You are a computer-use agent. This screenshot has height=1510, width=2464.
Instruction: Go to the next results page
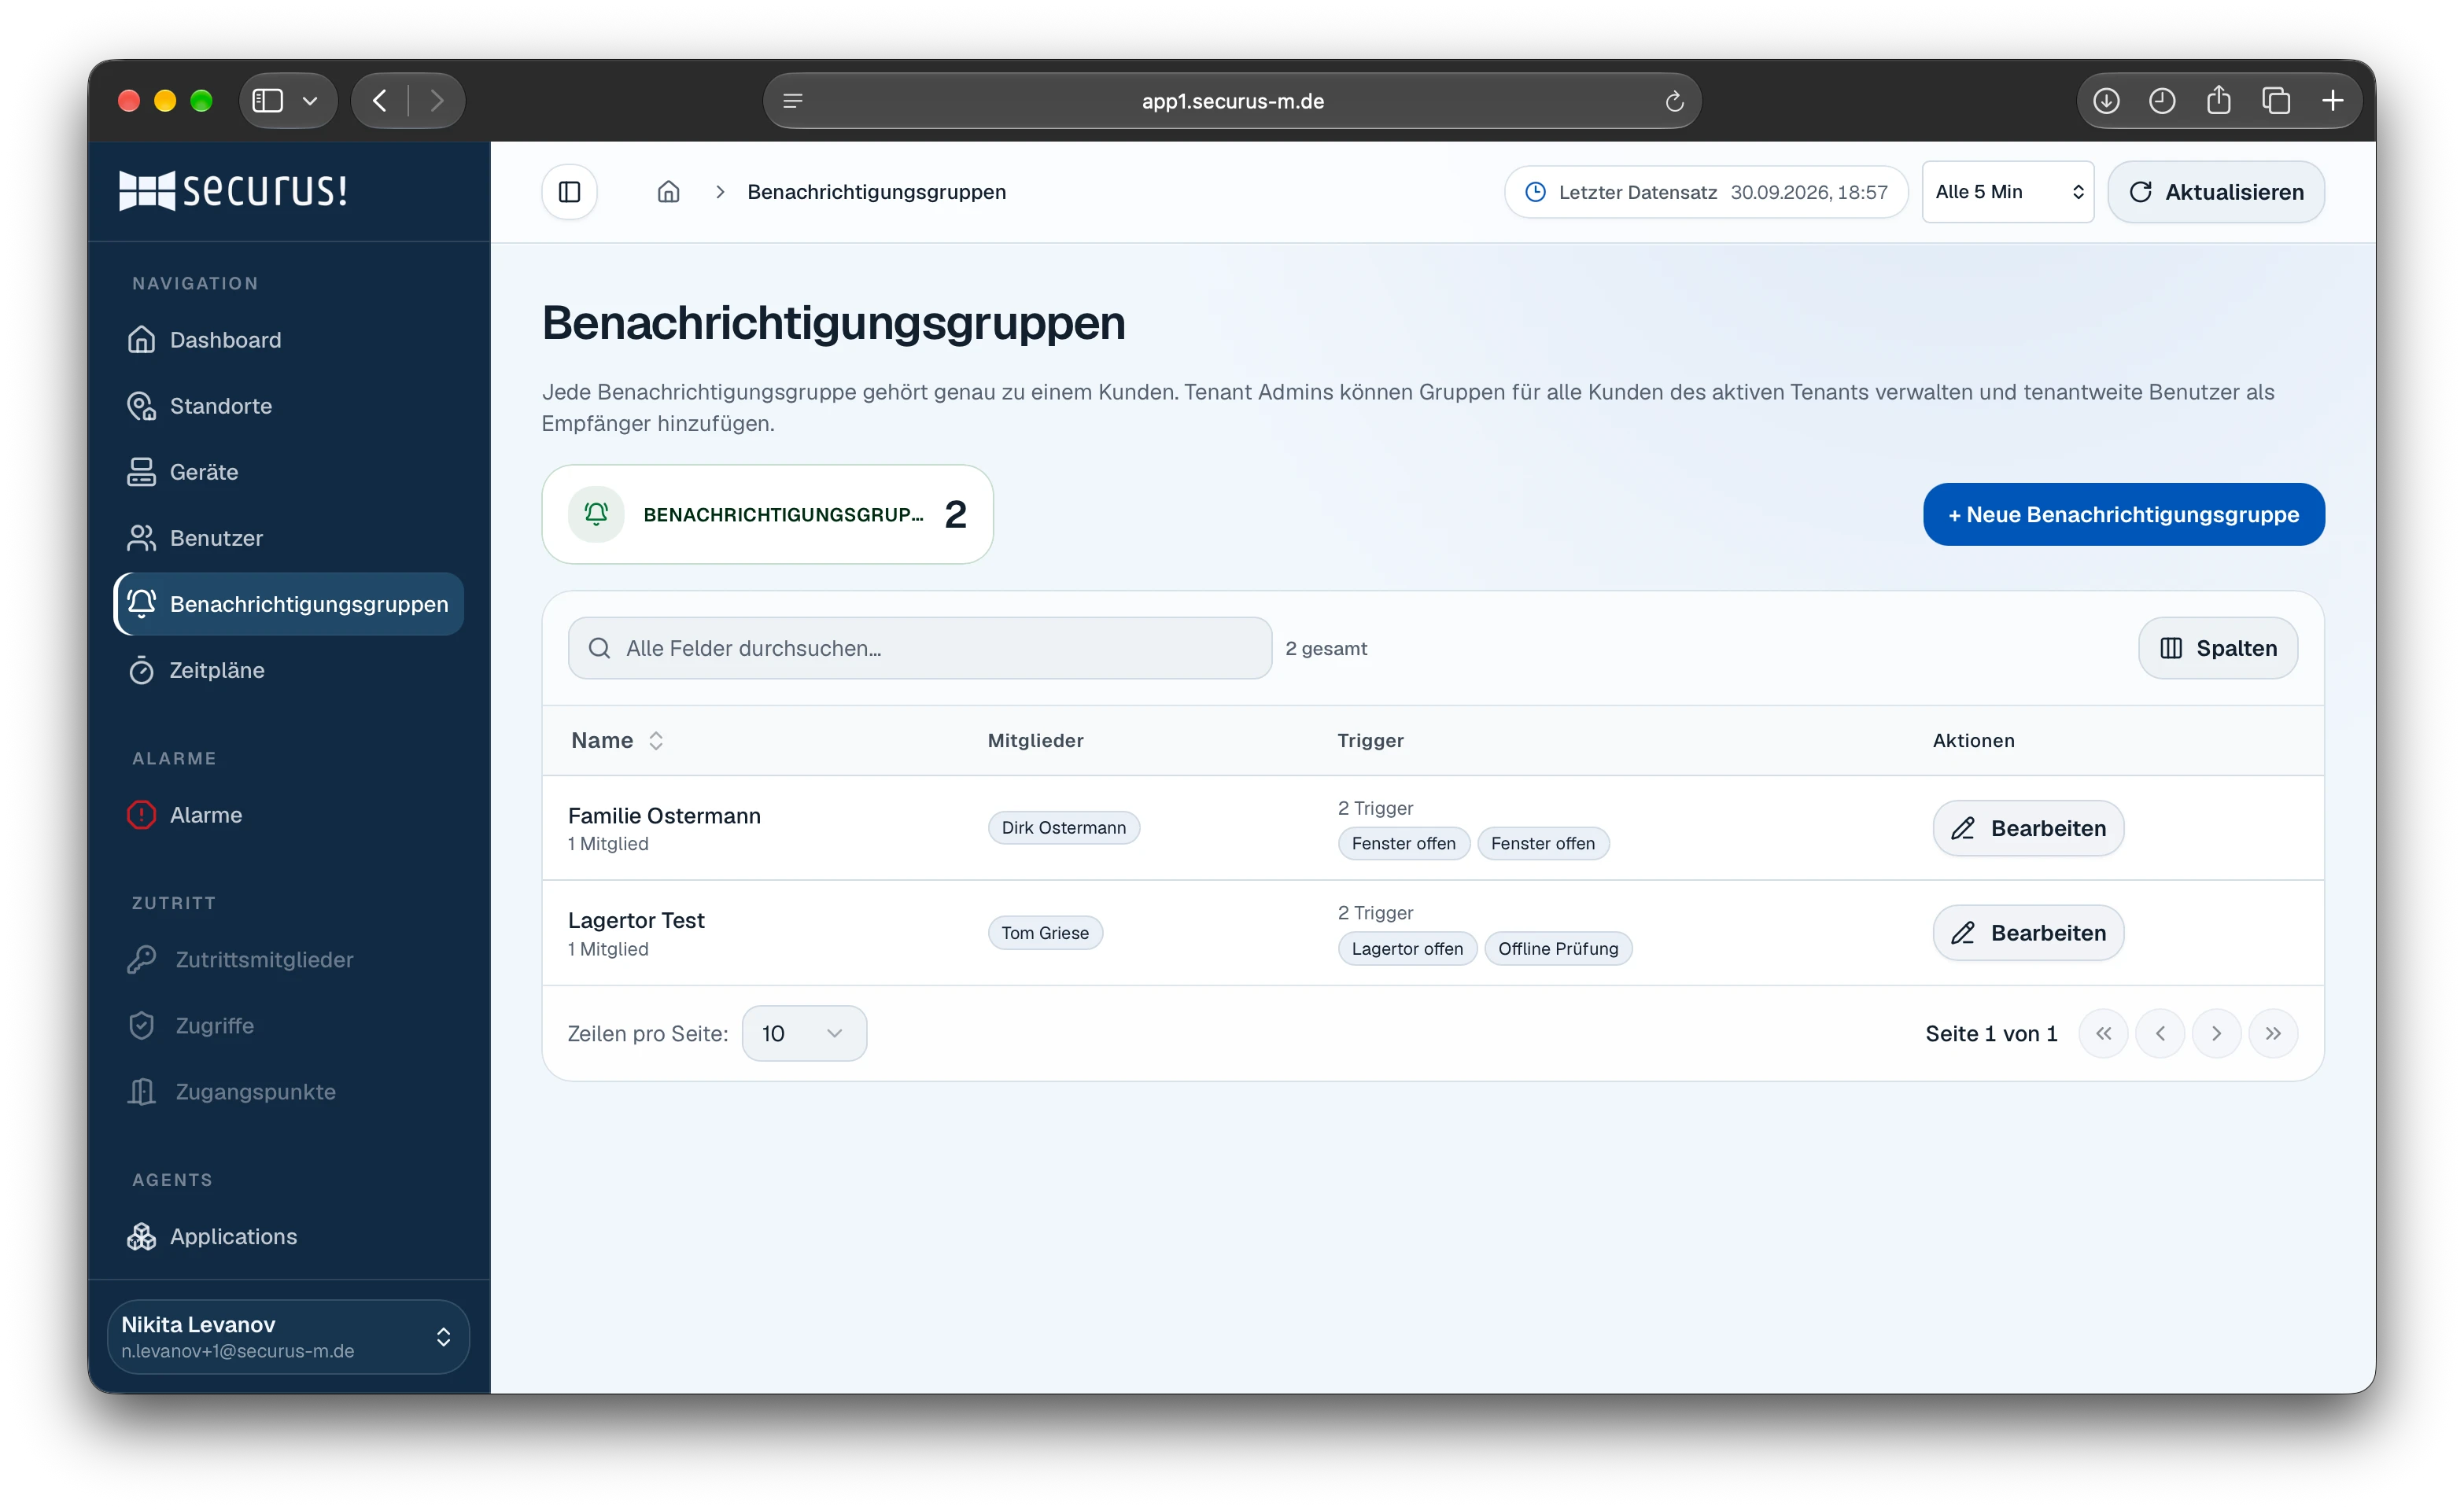(2216, 1034)
